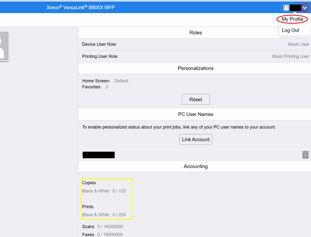This screenshot has height=237, width=311.
Task: Delete linked PC user name with trash icon
Action: coord(305,155)
